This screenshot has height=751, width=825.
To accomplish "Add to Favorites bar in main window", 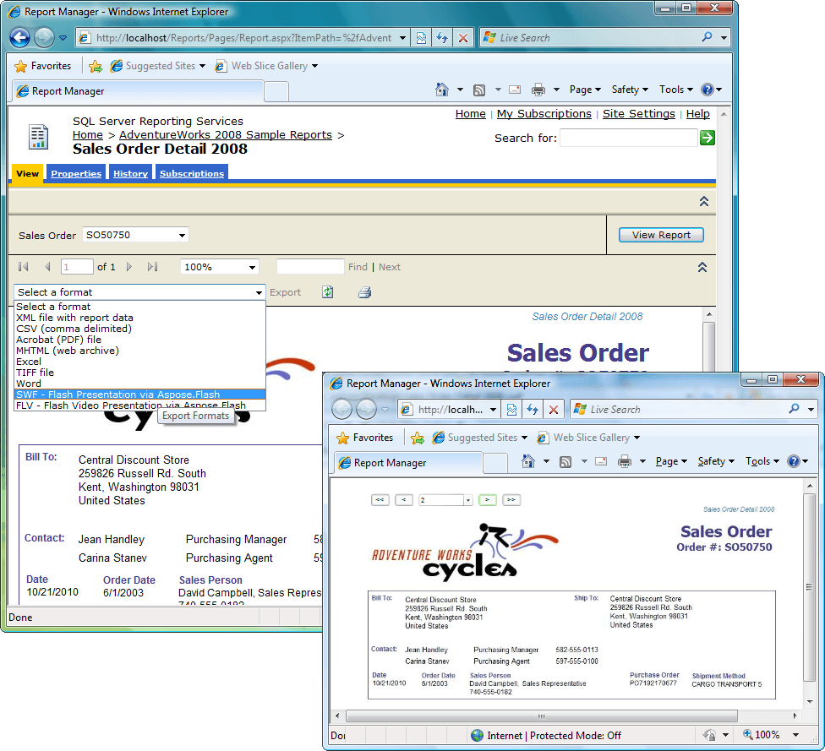I will click(x=96, y=66).
